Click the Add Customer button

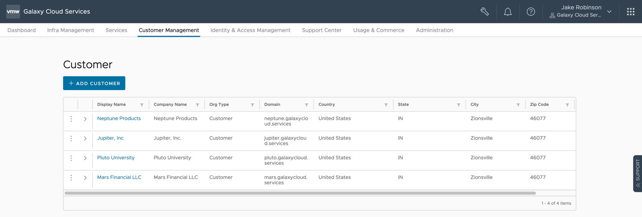(x=94, y=83)
